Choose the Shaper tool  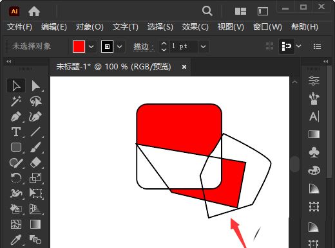(x=16, y=163)
